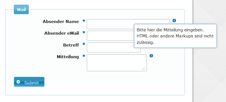Focus the Absender eMail input field

(x=111, y=36)
